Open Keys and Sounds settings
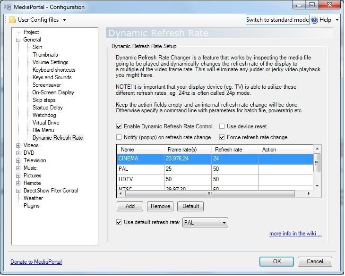345x276 pixels. (x=52, y=77)
